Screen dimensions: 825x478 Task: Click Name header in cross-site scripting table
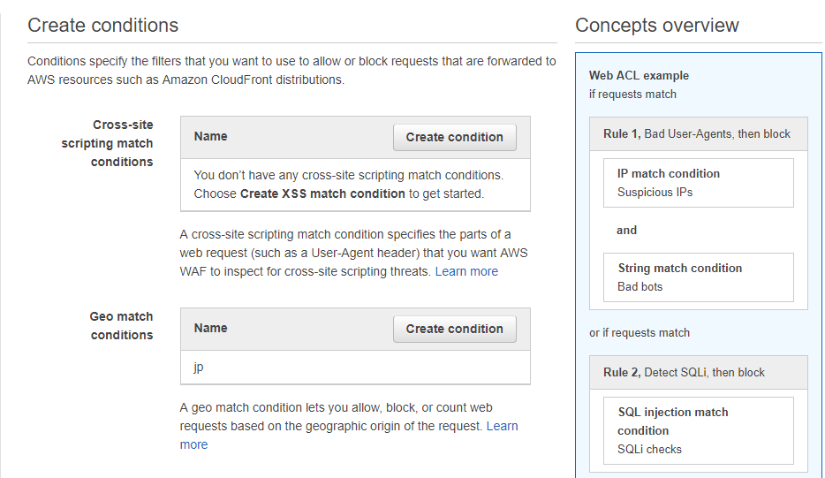pyautogui.click(x=211, y=136)
